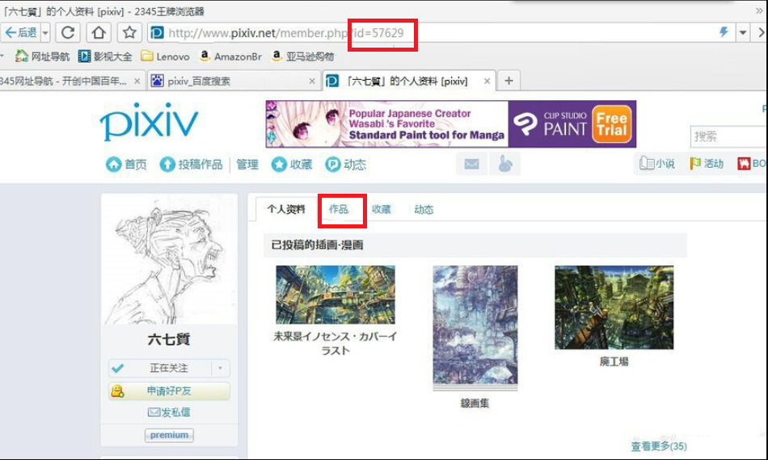This screenshot has height=460, width=768.
Task: Click the bookmark star icon
Action: click(129, 33)
